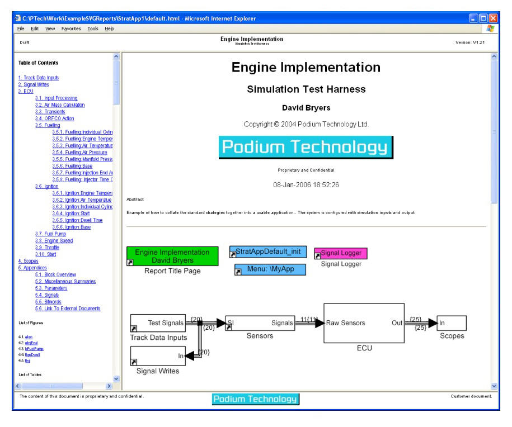Follow the 3. ECU link

[26, 91]
